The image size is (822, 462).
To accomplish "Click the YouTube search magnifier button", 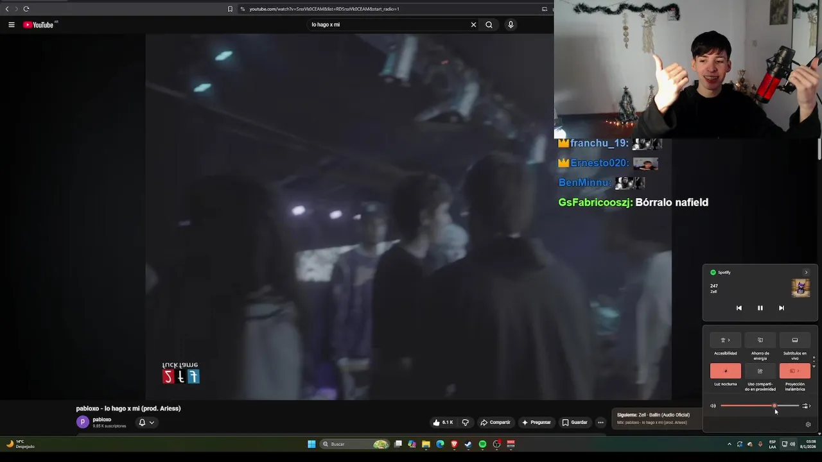I will (489, 24).
